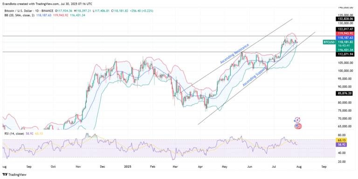The height and width of the screenshot is (179, 358).
Task: Click the high value H118,397.21
Action: 83,11
